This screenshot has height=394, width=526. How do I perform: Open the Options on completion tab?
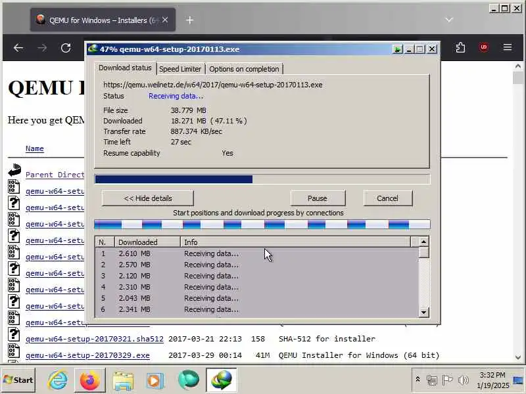pyautogui.click(x=244, y=69)
